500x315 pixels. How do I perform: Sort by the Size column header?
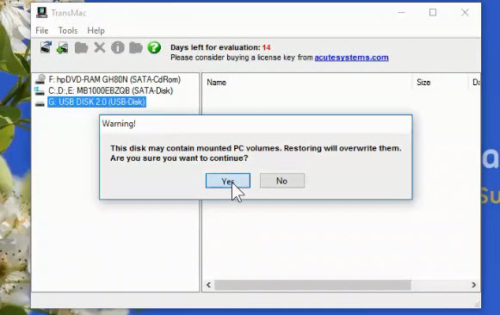423,83
